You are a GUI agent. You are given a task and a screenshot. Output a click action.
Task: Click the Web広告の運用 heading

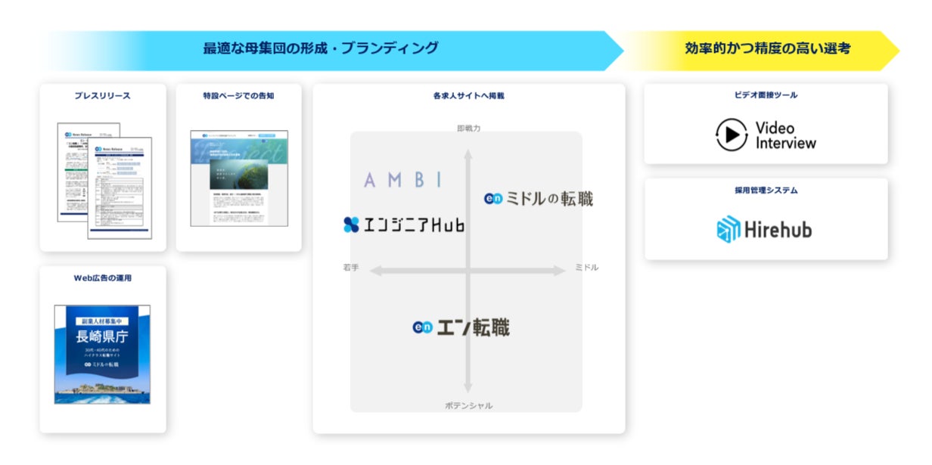[x=102, y=278]
